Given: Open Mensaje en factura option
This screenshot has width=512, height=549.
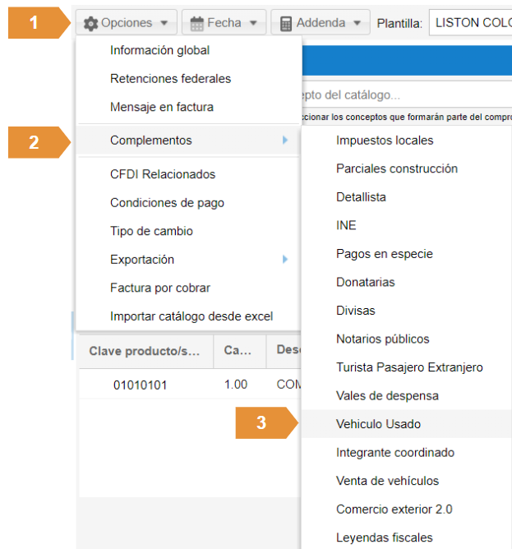Looking at the screenshot, I should 161,107.
